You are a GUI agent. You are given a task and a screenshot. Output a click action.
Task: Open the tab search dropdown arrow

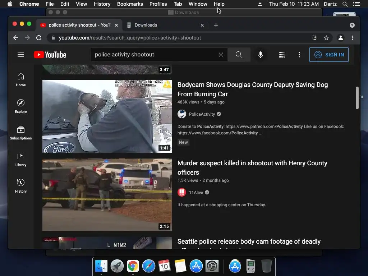tap(352, 25)
